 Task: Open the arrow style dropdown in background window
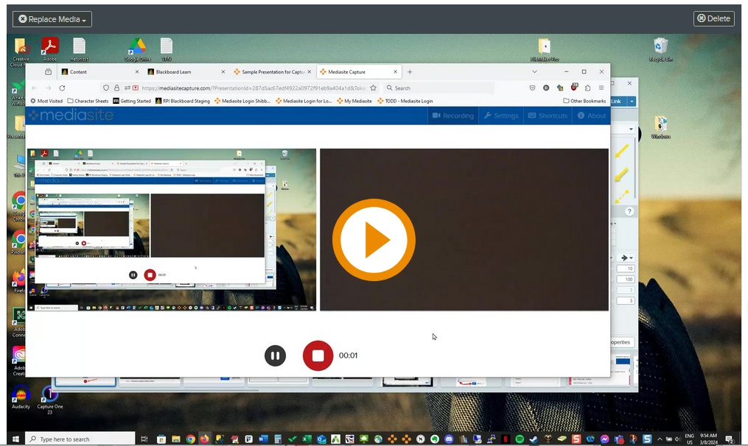[x=626, y=258]
